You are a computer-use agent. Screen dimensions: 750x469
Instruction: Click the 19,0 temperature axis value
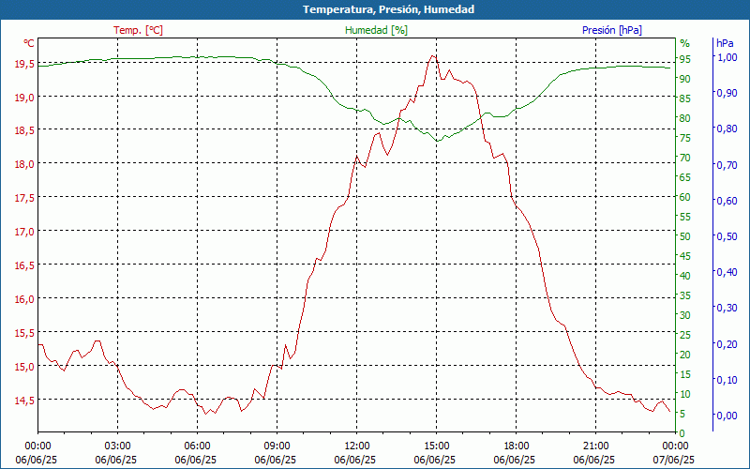pyautogui.click(x=26, y=98)
